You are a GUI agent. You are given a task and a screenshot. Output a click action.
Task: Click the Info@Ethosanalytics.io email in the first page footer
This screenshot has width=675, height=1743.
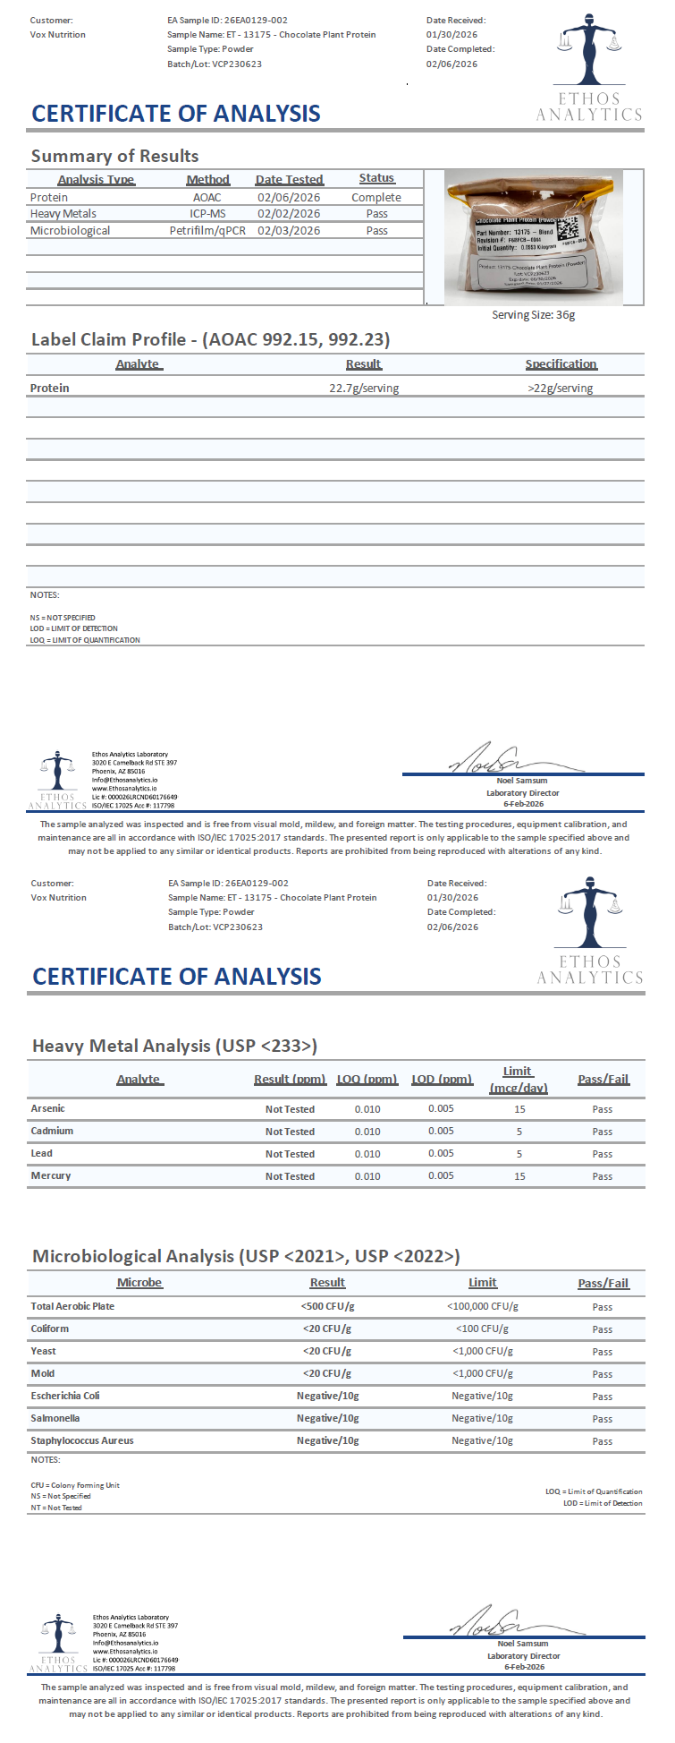pyautogui.click(x=124, y=780)
